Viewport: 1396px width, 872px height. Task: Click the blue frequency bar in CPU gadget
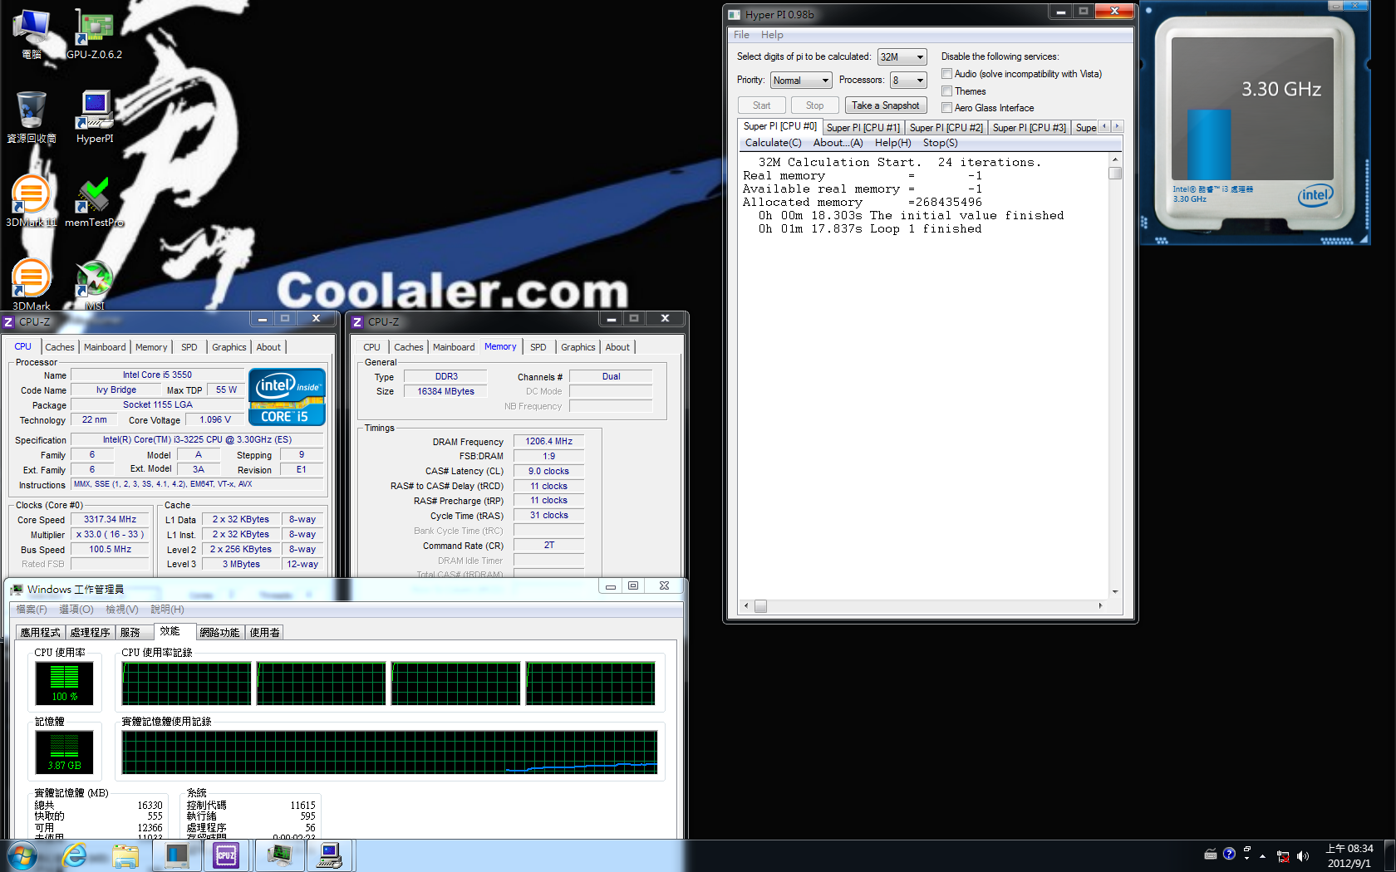pos(1209,145)
